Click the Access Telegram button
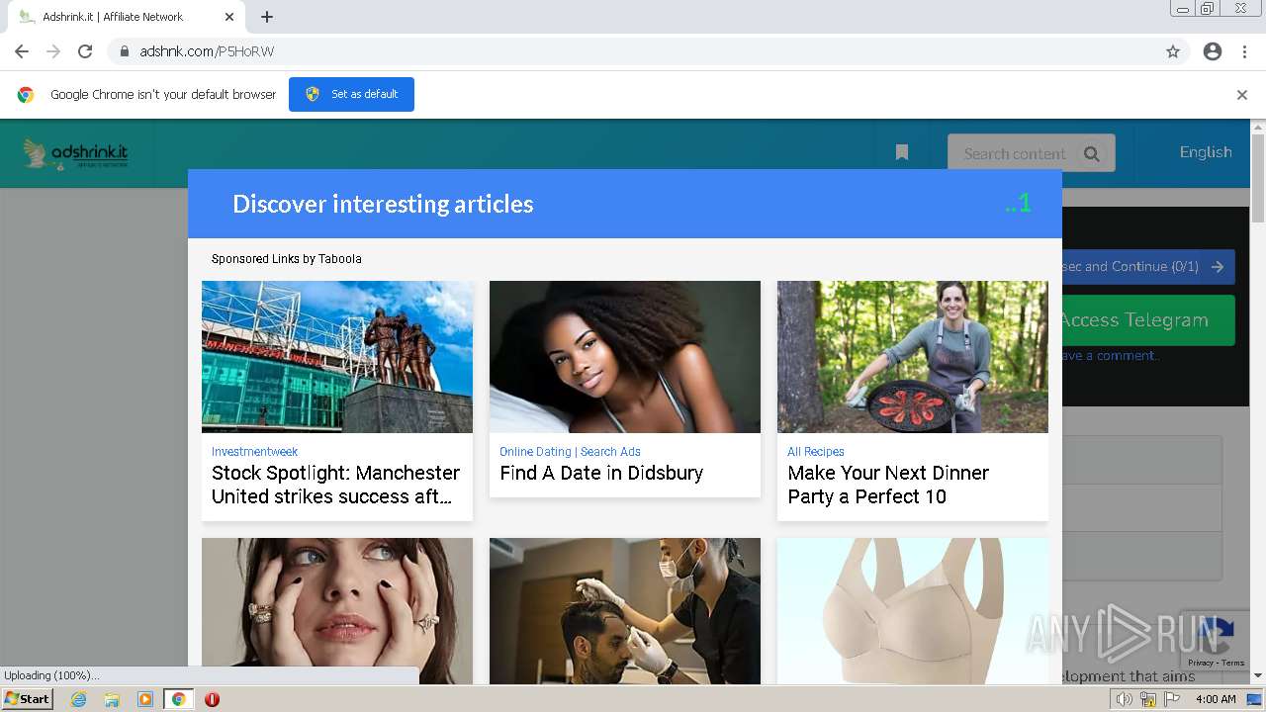This screenshot has height=712, width=1266. tap(1148, 320)
